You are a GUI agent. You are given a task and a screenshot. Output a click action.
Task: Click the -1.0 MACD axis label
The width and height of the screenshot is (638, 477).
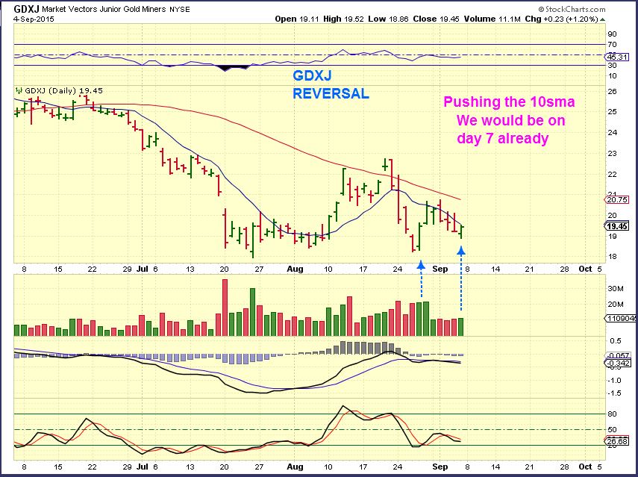614,381
